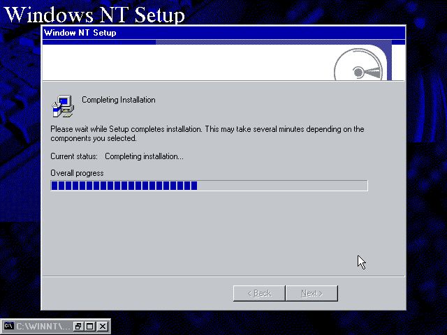447x335 pixels.
Task: Click the command prompt icon on minimized window
Action: pyautogui.click(x=9, y=326)
